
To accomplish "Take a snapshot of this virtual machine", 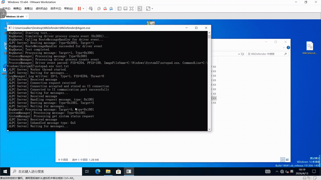I will 99,8.
